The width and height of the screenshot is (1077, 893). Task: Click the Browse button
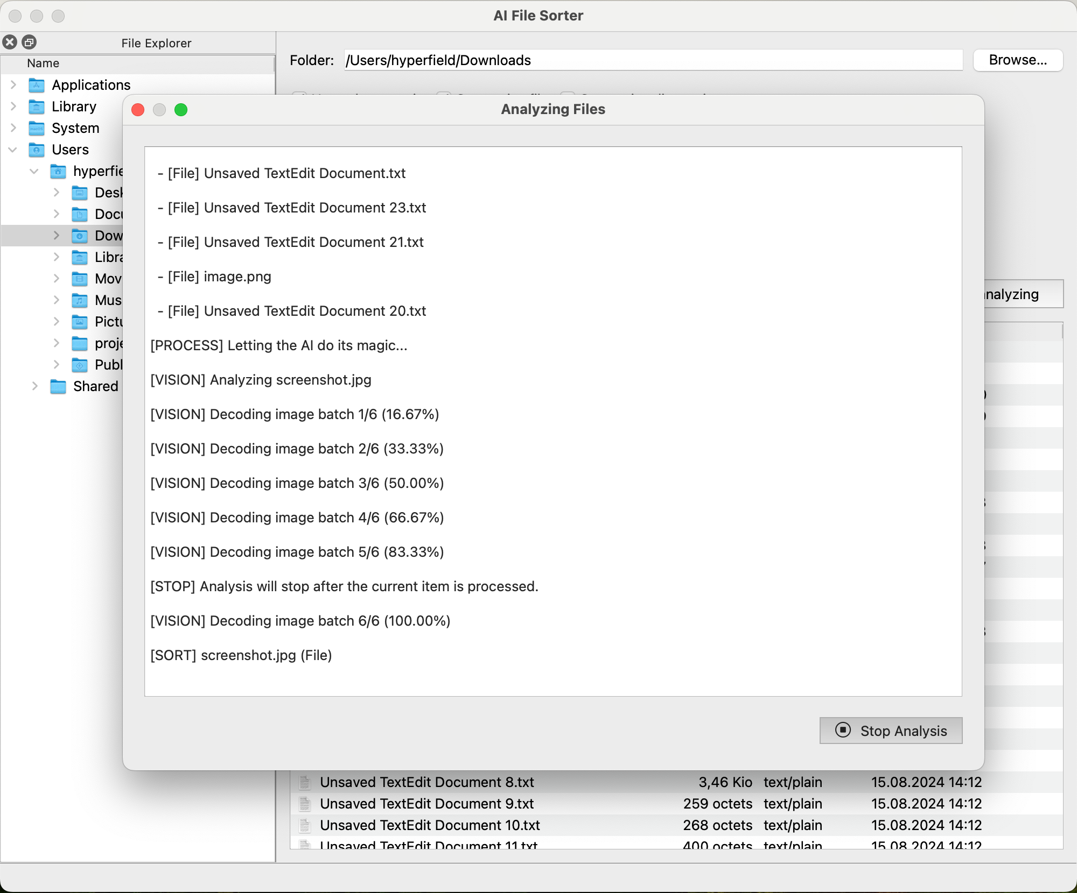[1017, 60]
